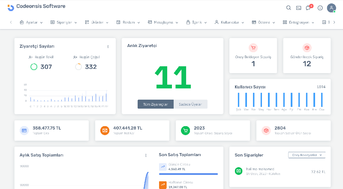Open Aylık Satış Toplamları options menu
343x189 pixels.
pos(146,155)
